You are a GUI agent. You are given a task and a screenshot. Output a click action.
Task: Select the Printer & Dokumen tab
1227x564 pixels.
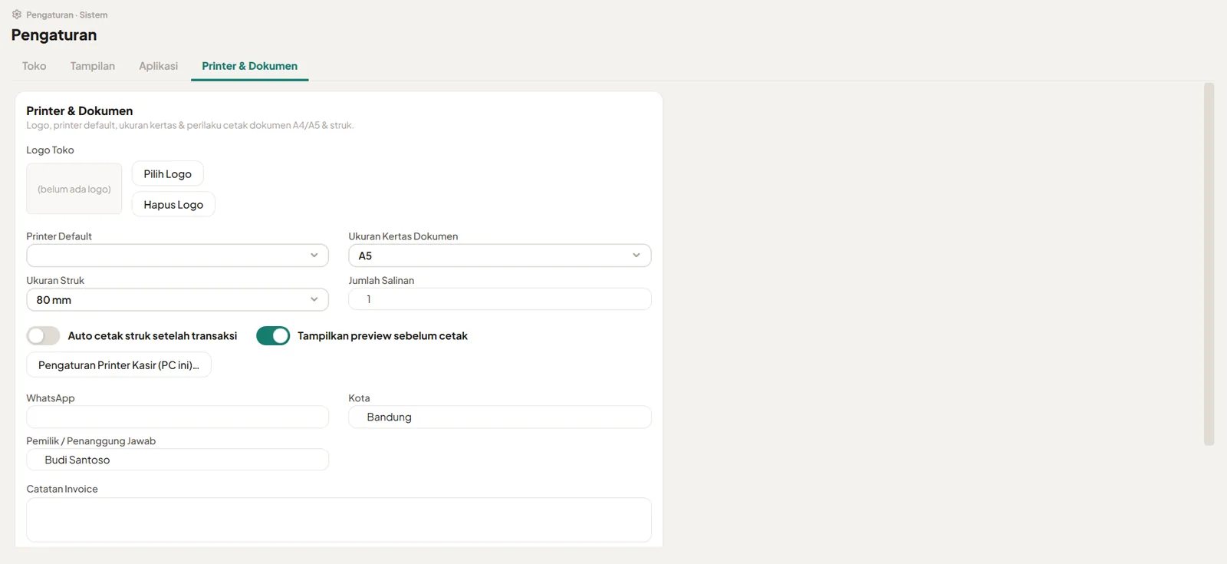click(250, 66)
